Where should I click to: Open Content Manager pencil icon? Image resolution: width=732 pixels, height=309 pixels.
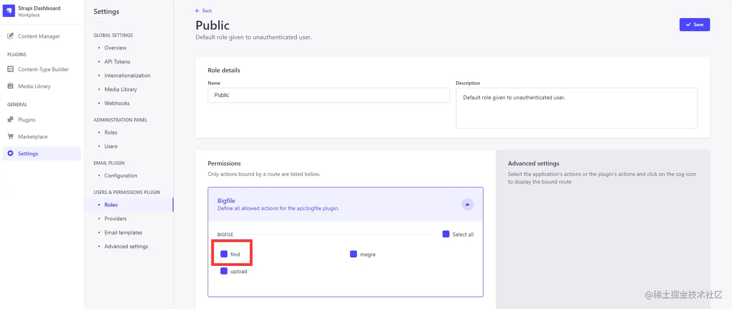pos(10,36)
